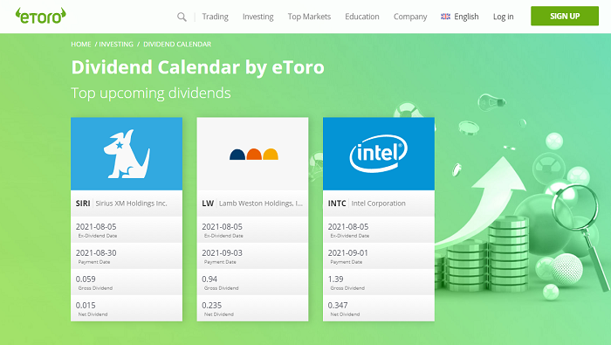
Task: Click SIRI payment date 2021-08-30
Action: coord(96,252)
